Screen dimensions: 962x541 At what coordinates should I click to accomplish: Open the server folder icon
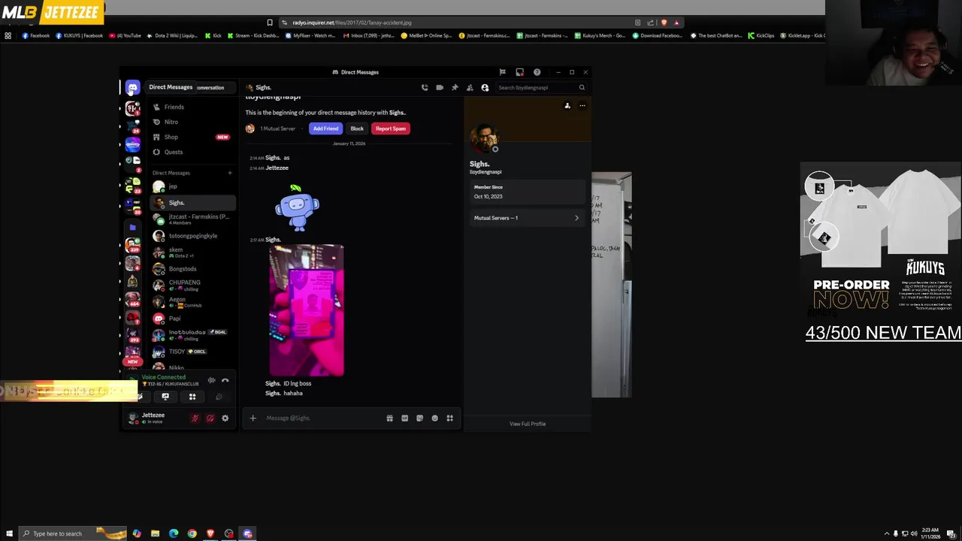(x=132, y=227)
